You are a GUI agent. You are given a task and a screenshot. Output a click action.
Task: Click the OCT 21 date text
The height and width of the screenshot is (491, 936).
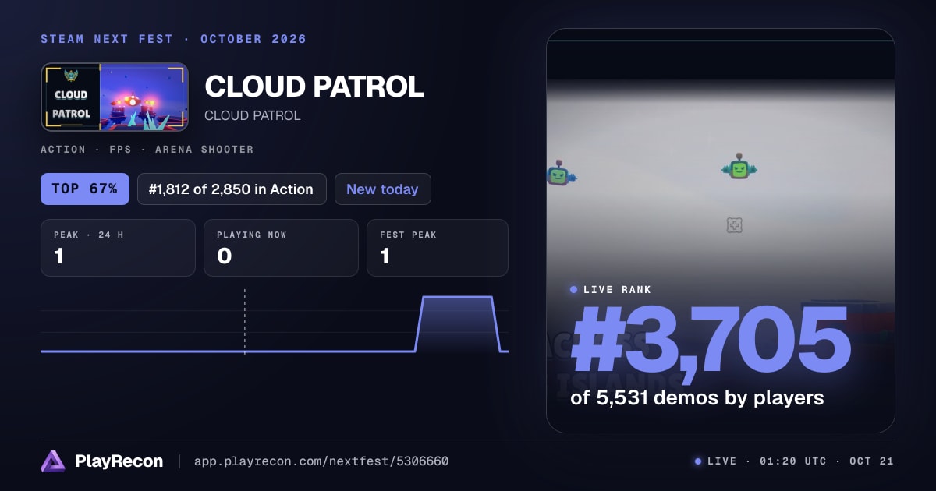pyautogui.click(x=871, y=461)
